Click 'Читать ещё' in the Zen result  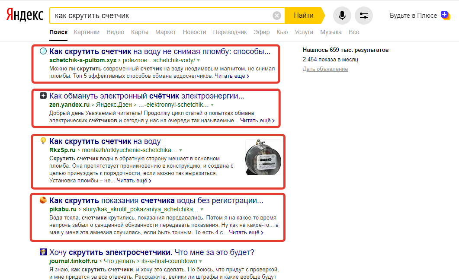(257, 121)
